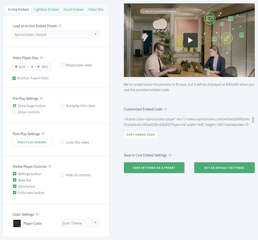
Task: Click Set as Default Settings button
Action: (224, 167)
